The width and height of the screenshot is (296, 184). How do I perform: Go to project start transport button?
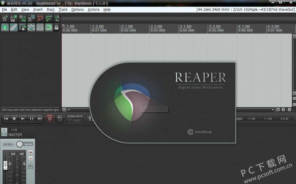6,119
